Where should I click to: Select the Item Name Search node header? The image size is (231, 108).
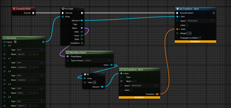pyautogui.click(x=90, y=52)
